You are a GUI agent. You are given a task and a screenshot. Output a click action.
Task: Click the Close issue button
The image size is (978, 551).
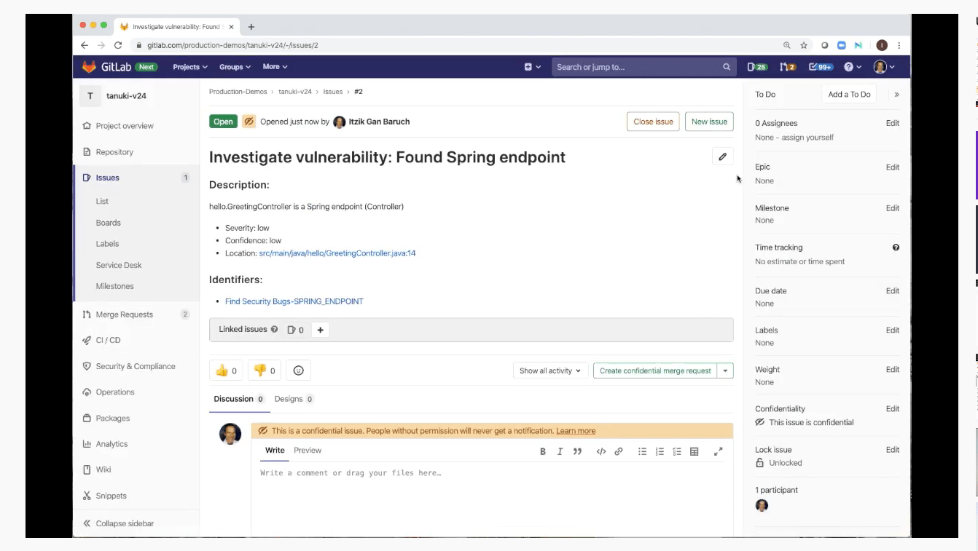click(653, 122)
